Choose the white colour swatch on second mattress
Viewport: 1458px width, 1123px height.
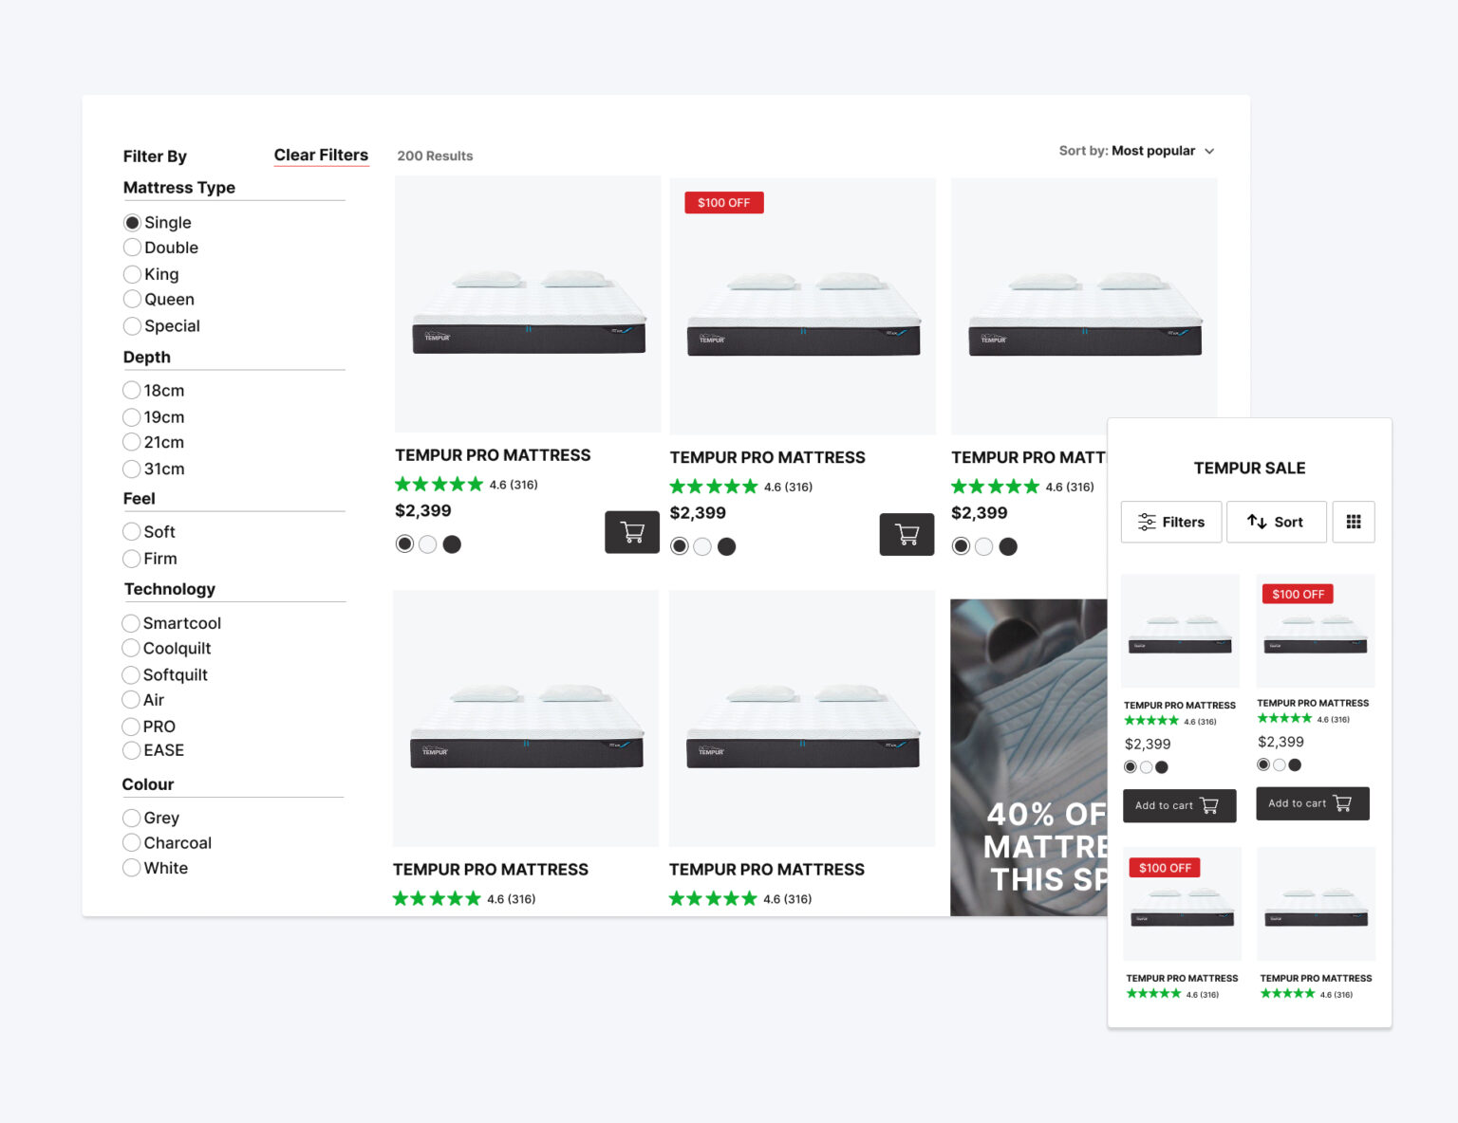click(x=702, y=546)
